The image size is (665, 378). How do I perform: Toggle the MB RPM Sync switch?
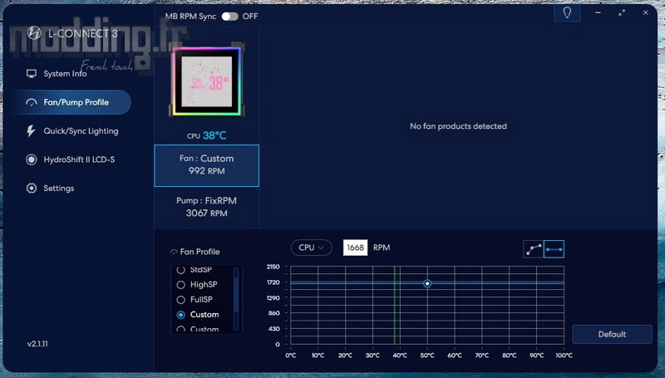click(229, 16)
